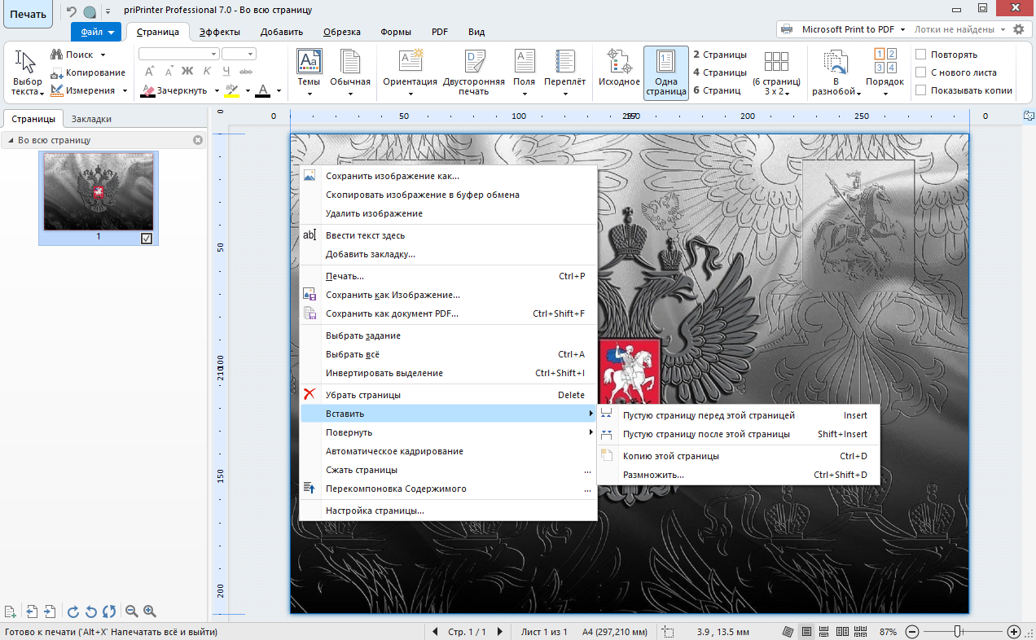Open the Переплёт binding options

coord(564,72)
